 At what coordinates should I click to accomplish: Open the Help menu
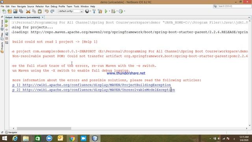pos(93,6)
